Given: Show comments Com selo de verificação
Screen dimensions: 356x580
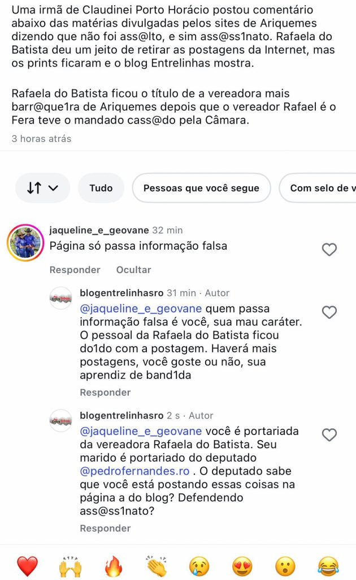Looking at the screenshot, I should (x=319, y=188).
